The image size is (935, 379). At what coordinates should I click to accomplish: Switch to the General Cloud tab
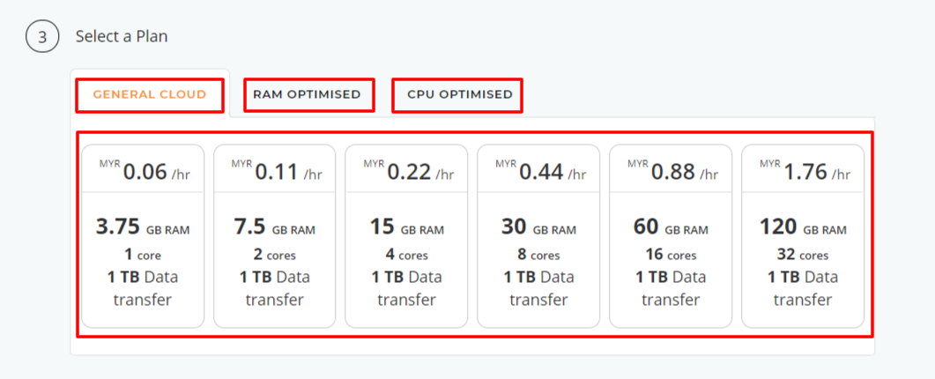click(150, 94)
